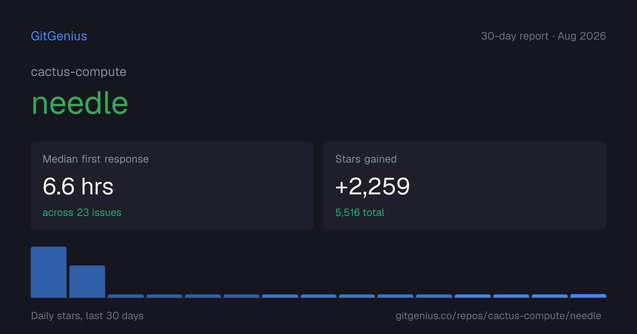Open the GitGenius brand link
This screenshot has width=637, height=334.
pos(59,36)
